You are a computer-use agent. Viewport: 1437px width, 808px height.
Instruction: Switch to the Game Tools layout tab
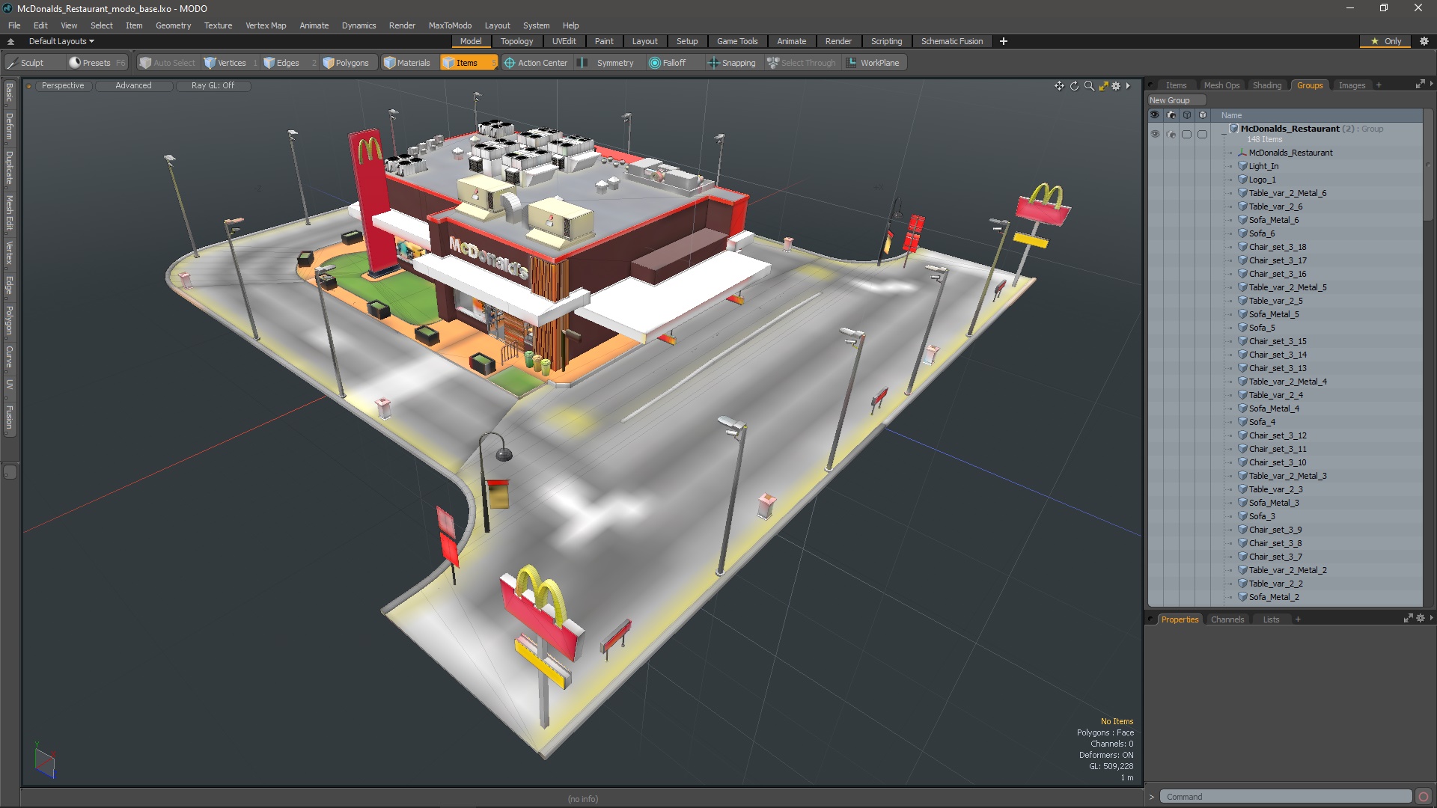tap(737, 41)
